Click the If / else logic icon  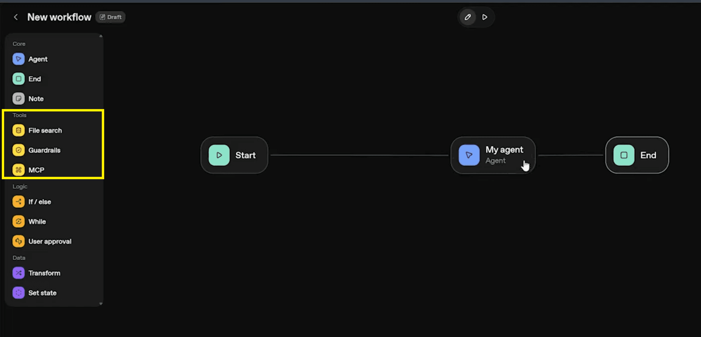pos(18,202)
